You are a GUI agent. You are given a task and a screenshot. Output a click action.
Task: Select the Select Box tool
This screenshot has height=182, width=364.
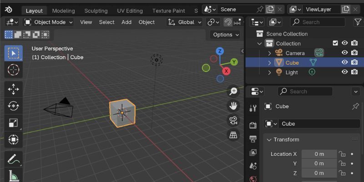(14, 53)
